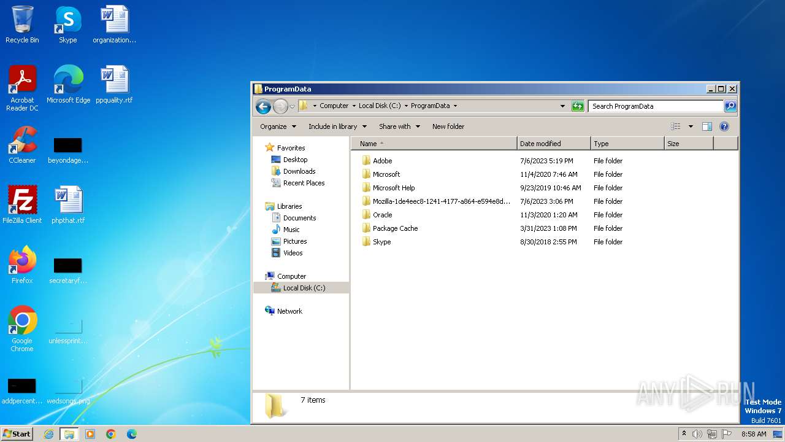Open the Chrome taskbar icon
785x442 pixels.
click(x=111, y=434)
